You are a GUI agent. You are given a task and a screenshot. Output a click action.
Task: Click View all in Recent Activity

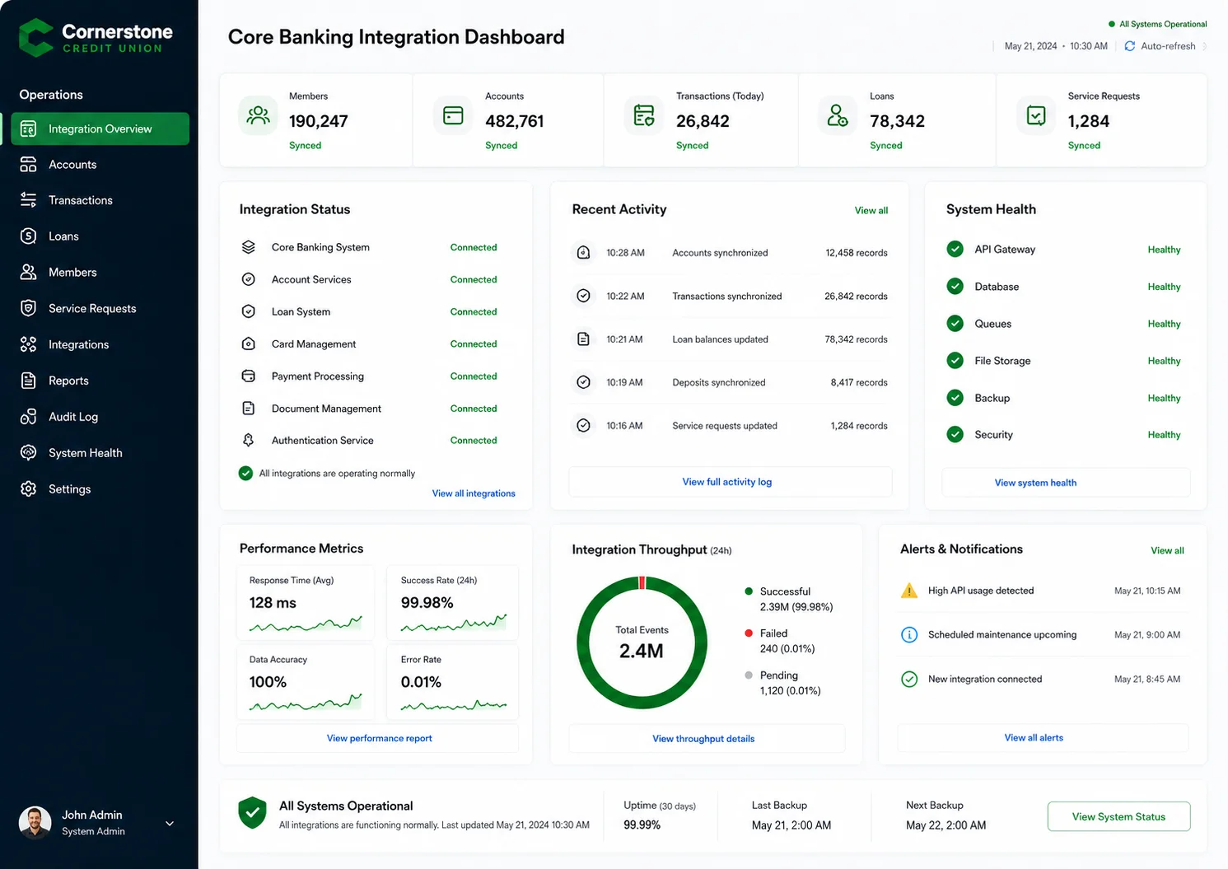(871, 210)
